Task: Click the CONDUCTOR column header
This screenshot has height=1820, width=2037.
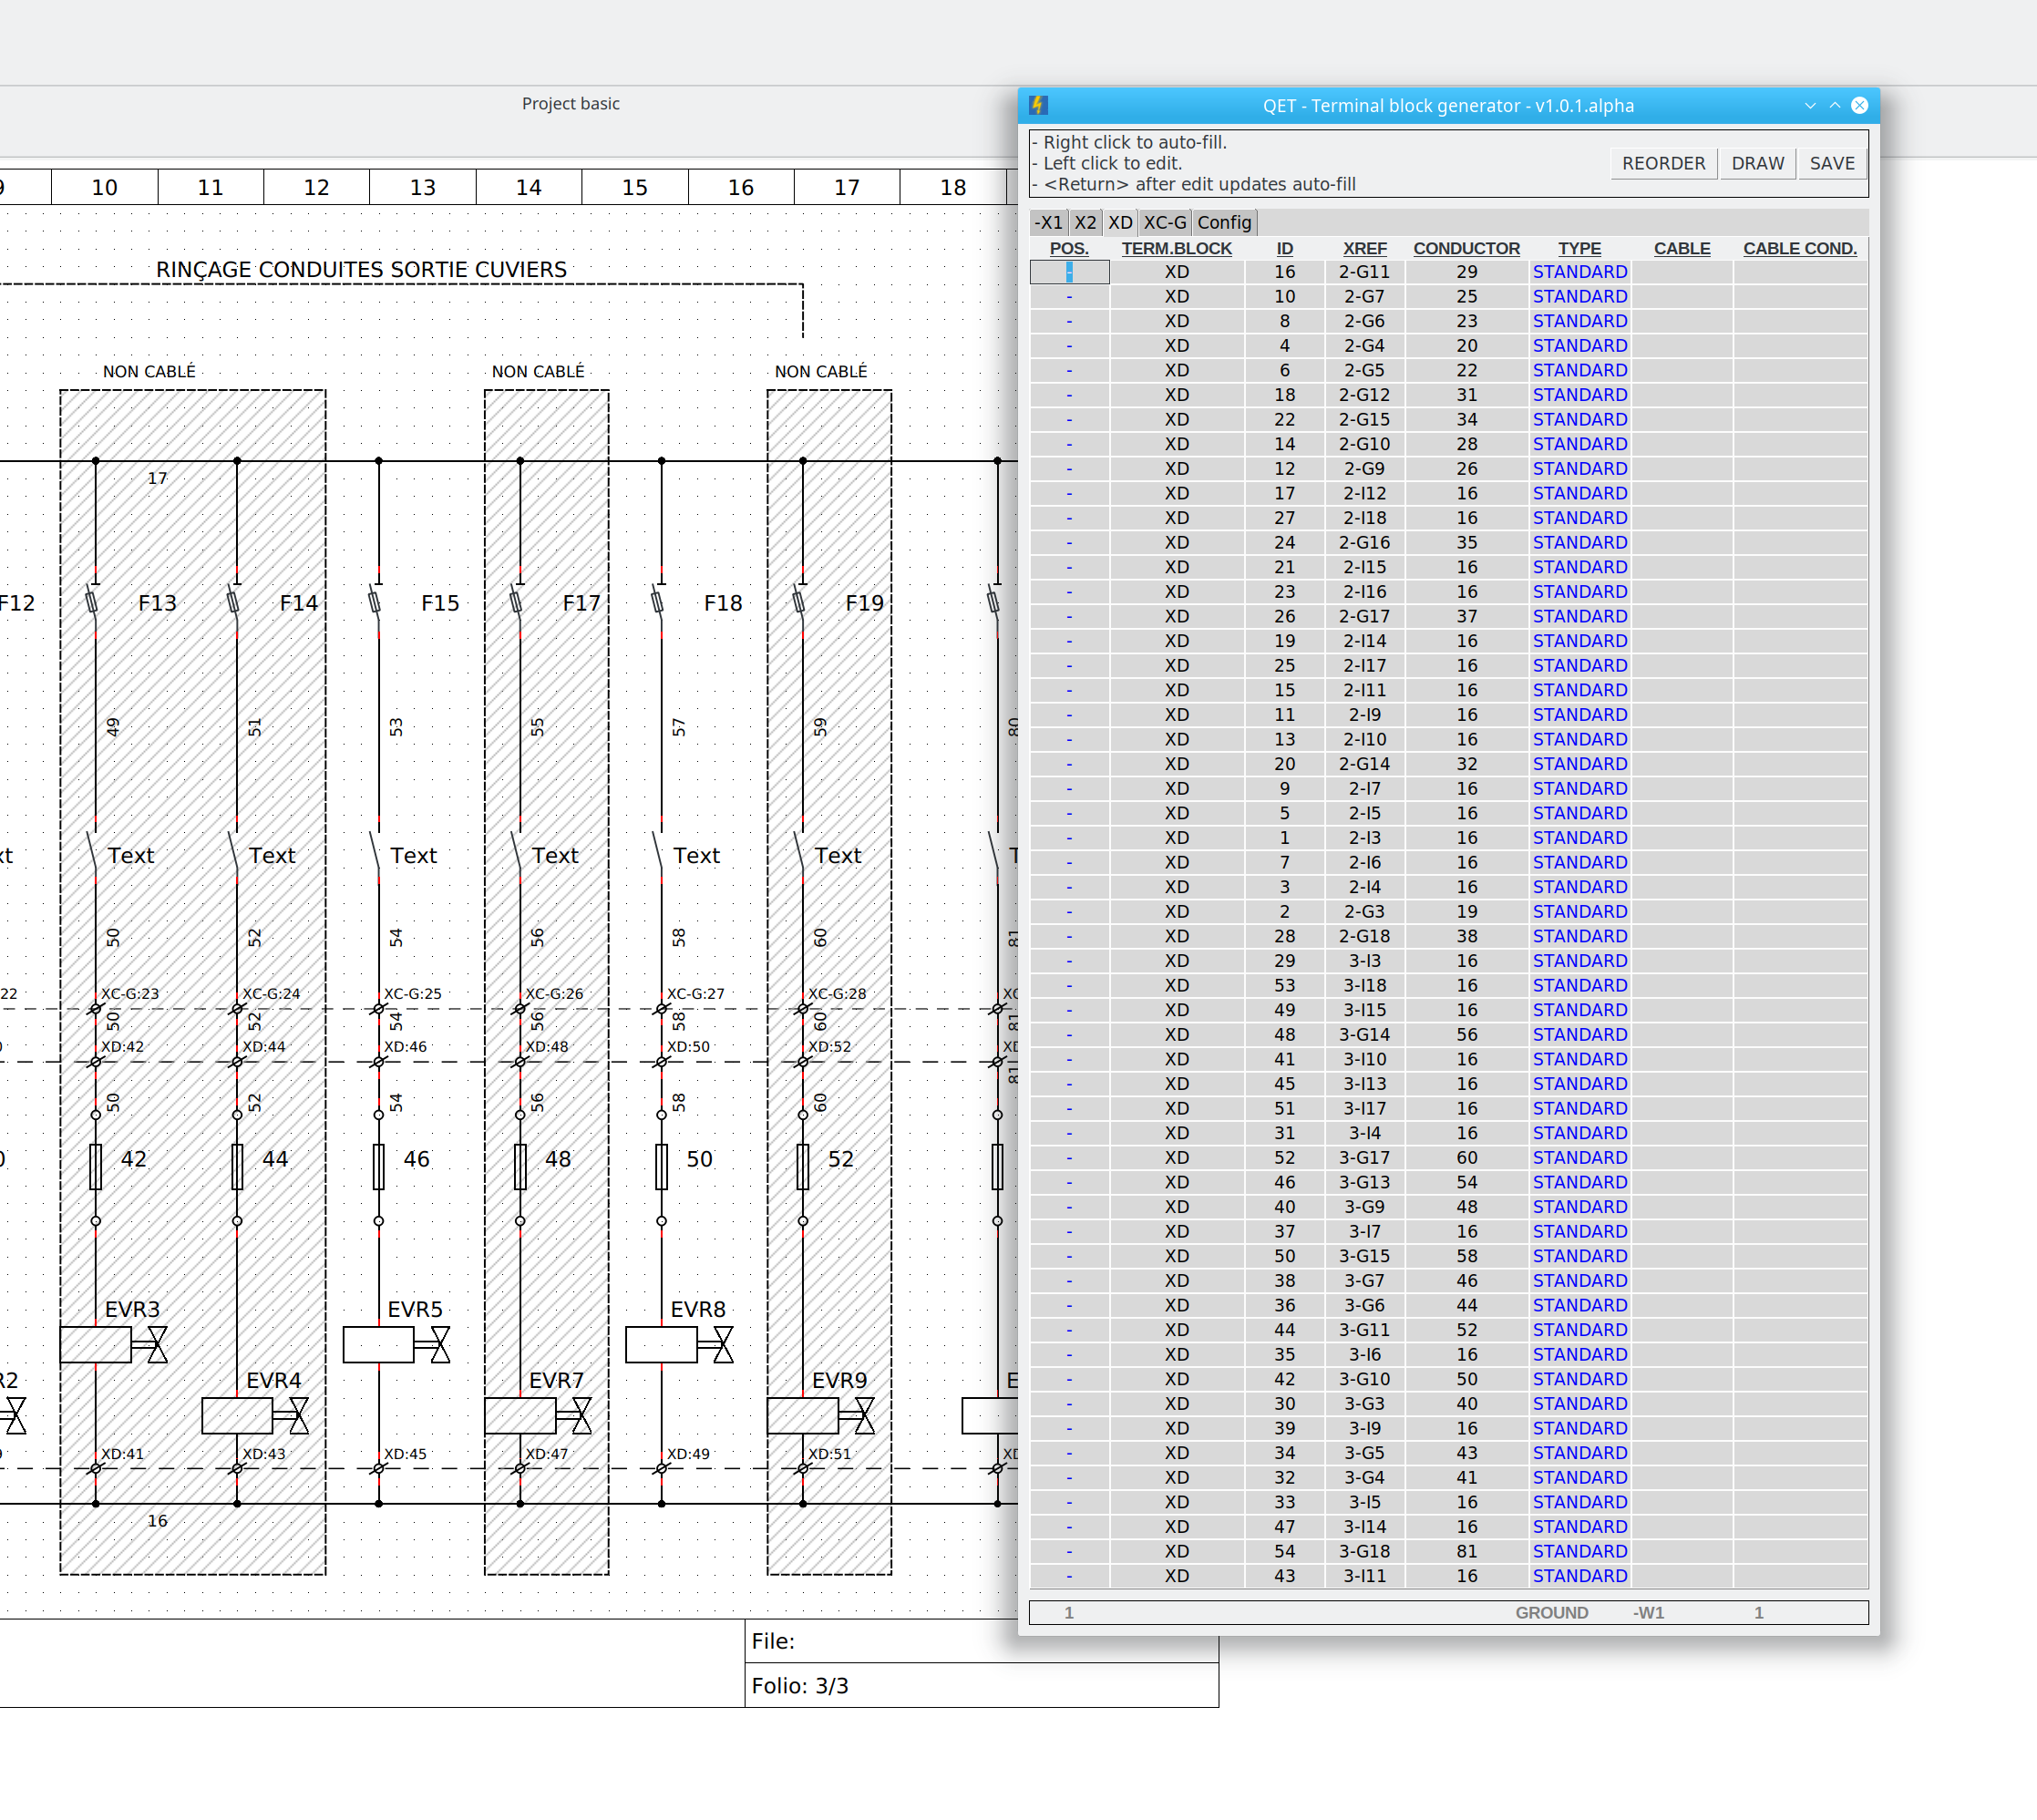Action: tap(1466, 248)
